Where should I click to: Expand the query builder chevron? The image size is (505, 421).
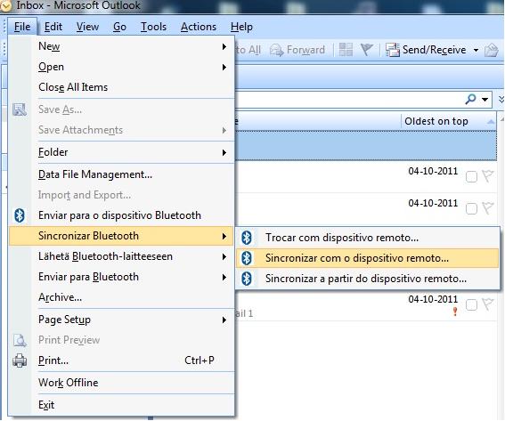(501, 99)
